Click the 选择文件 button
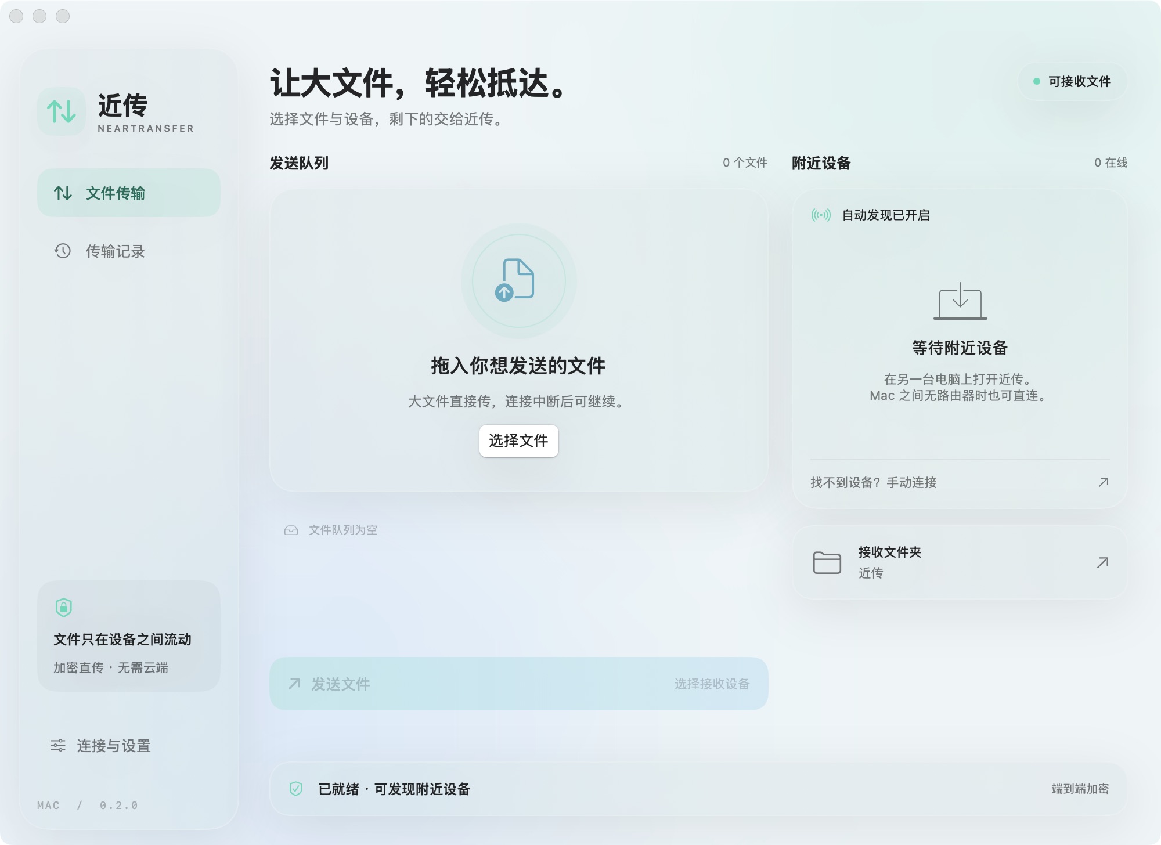 point(518,440)
